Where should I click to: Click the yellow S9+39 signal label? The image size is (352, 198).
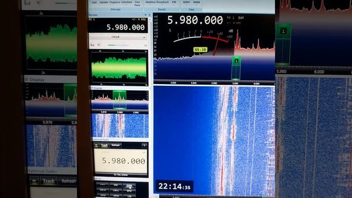click(200, 50)
